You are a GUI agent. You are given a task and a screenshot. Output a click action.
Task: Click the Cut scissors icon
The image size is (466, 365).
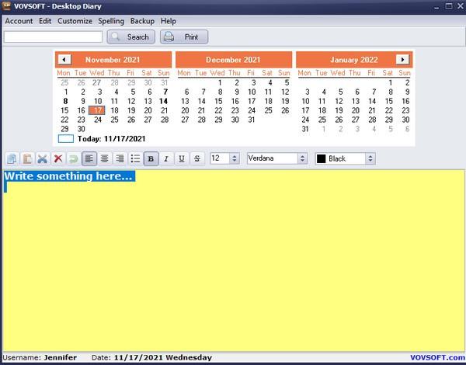(43, 158)
